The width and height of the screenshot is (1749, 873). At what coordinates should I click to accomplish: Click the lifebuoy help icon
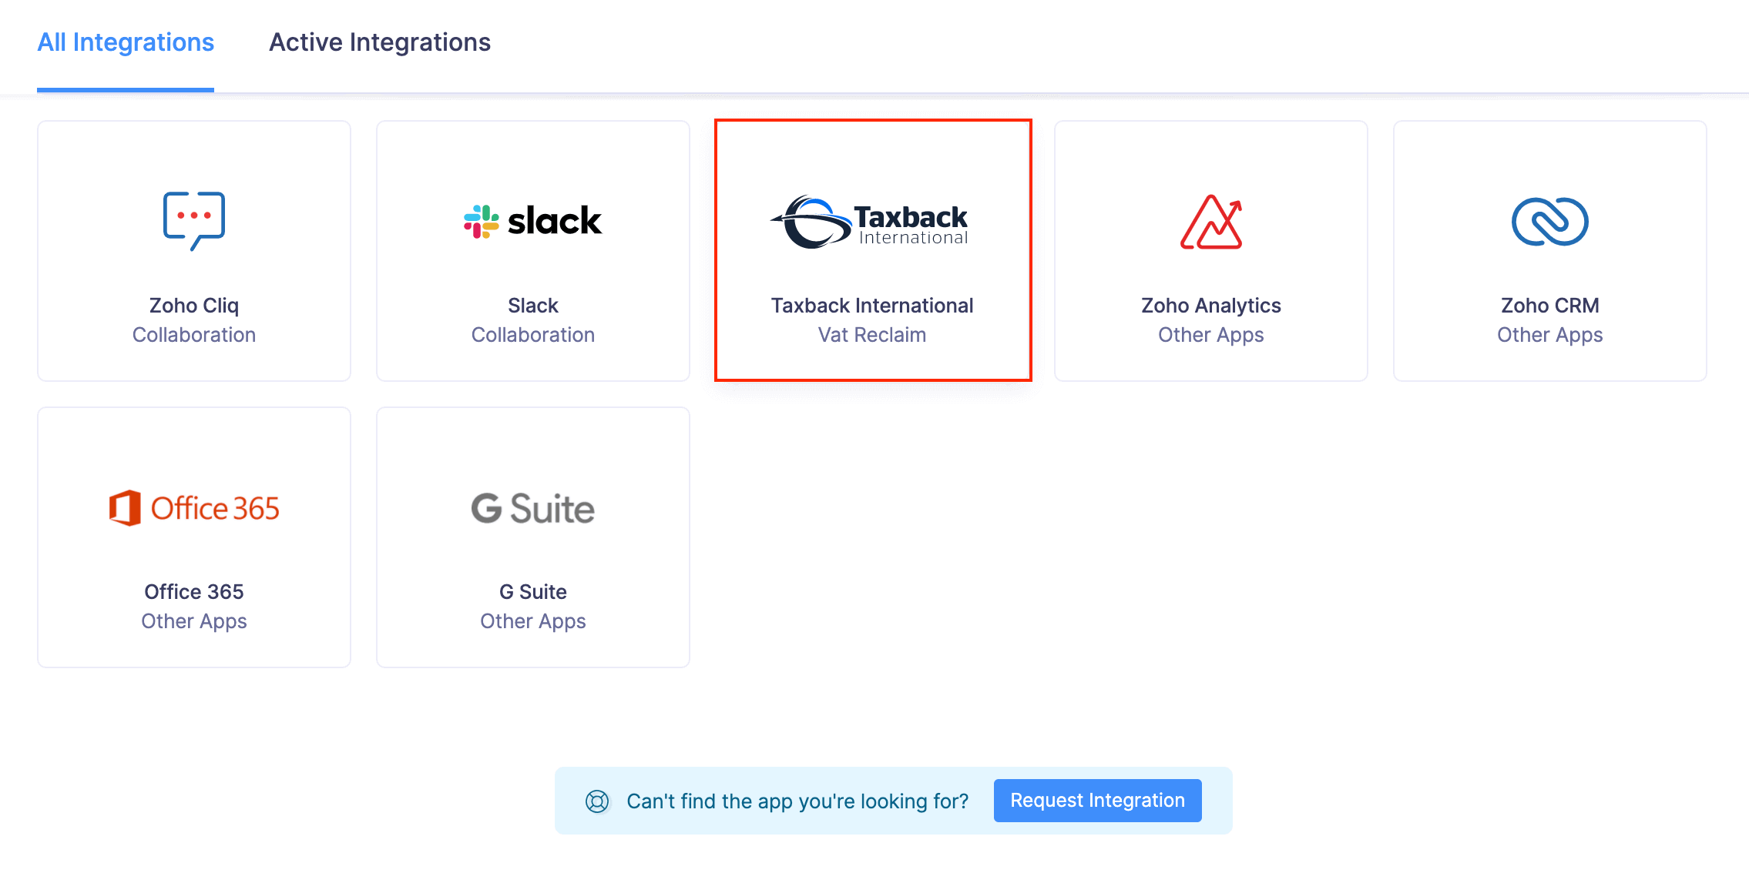coord(597,801)
